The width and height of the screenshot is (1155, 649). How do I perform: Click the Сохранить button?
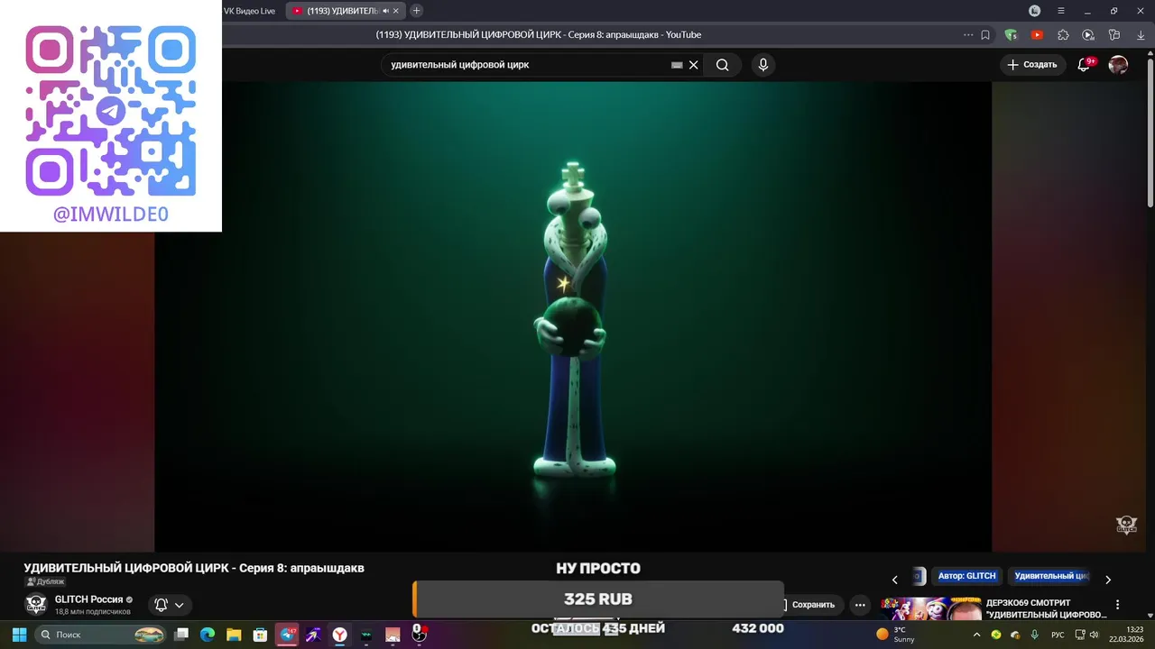pos(808,605)
